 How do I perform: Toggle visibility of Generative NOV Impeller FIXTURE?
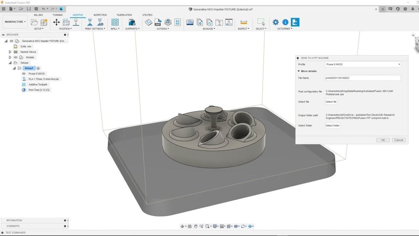click(12, 41)
